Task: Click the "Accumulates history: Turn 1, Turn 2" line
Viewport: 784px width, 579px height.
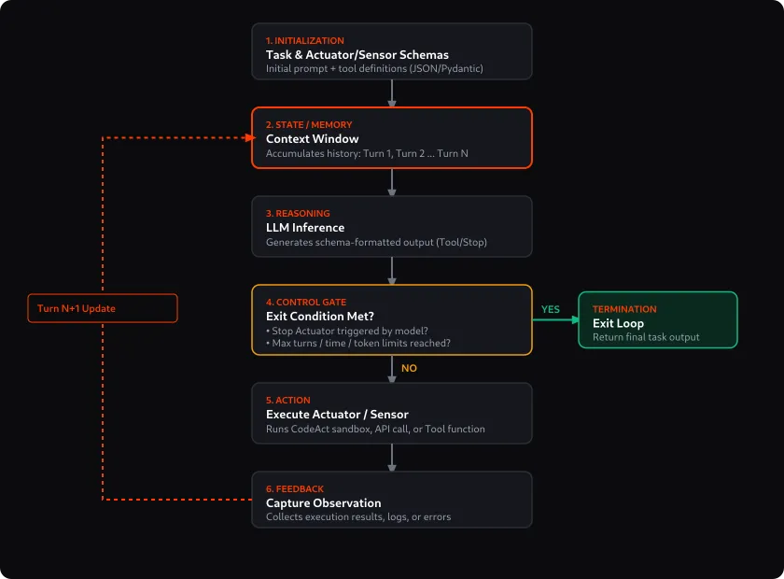Action: (367, 153)
